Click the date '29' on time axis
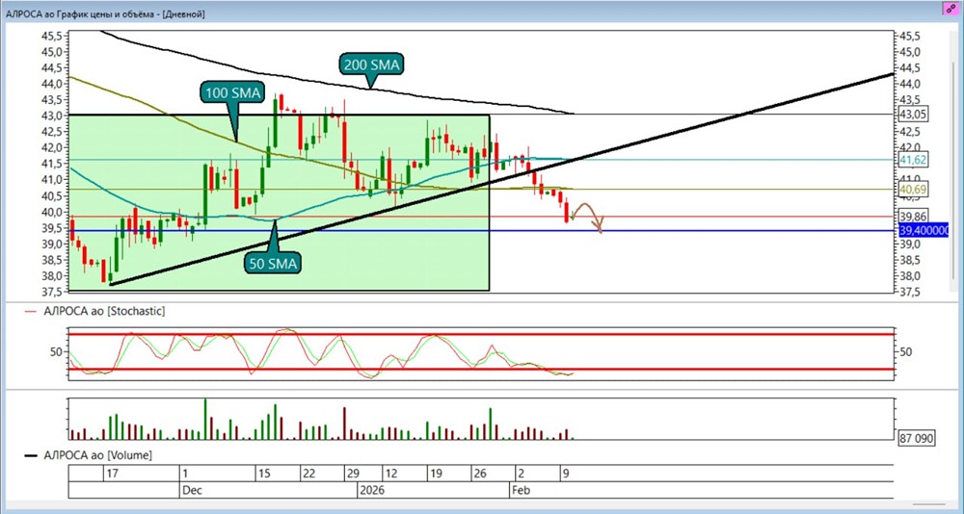 (x=353, y=475)
